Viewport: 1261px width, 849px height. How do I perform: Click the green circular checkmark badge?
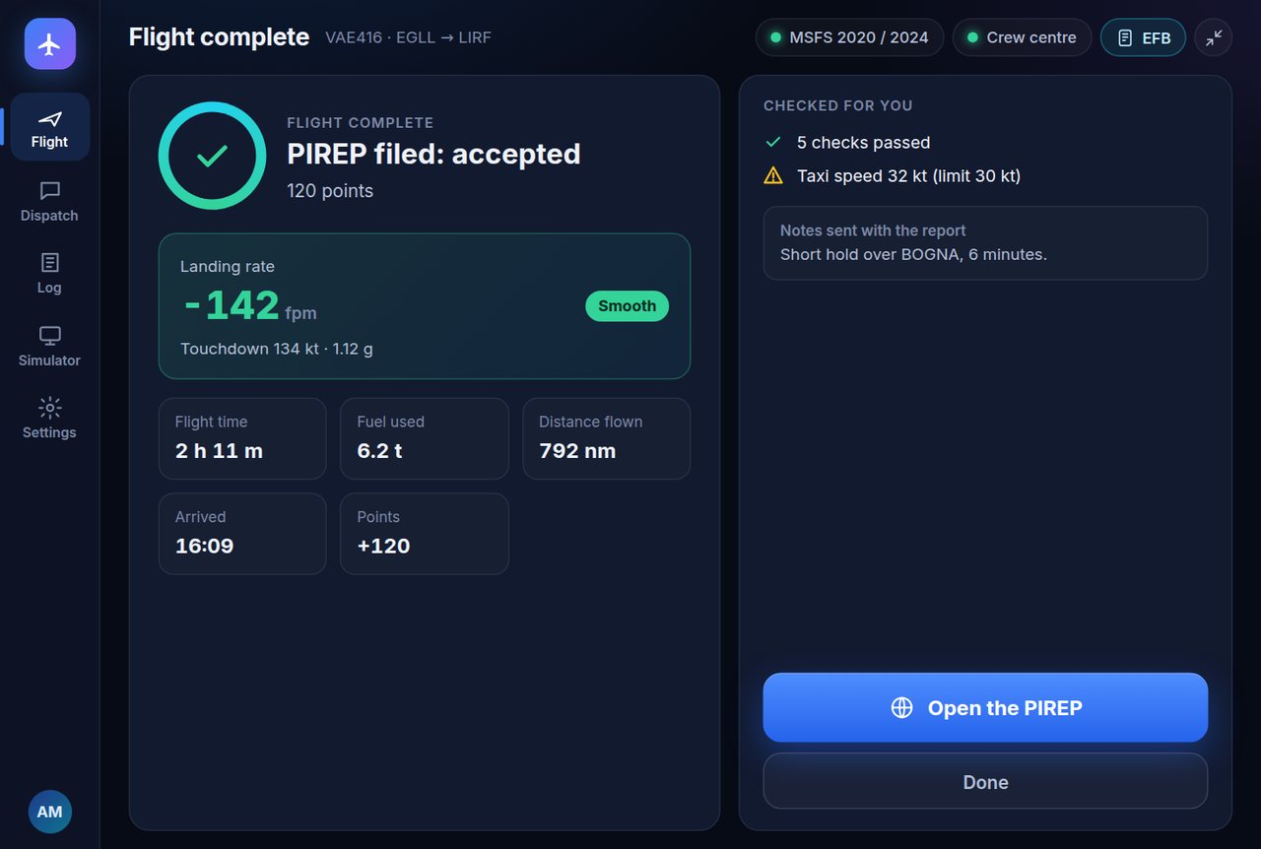tap(212, 156)
